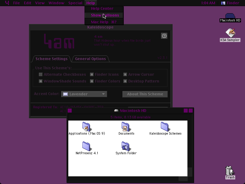Close the Macintosh HD window
This screenshot has width=245, height=184.
pos(70,111)
